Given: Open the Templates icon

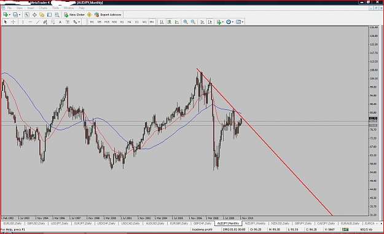Looking at the screenshot, I should coord(238,22).
